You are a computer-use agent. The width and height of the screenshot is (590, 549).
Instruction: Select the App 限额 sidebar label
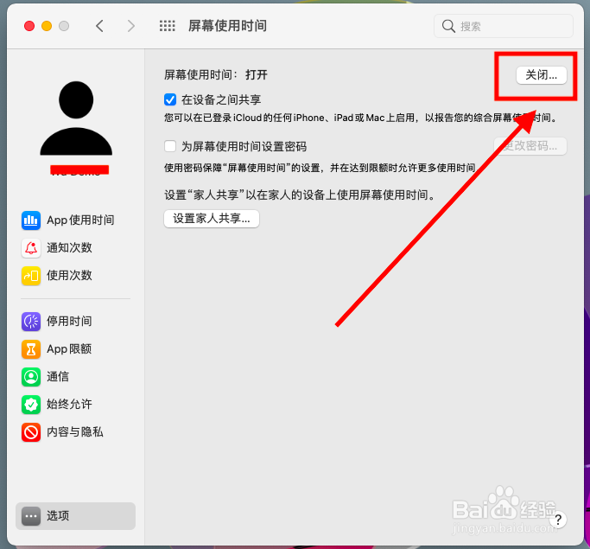point(69,349)
